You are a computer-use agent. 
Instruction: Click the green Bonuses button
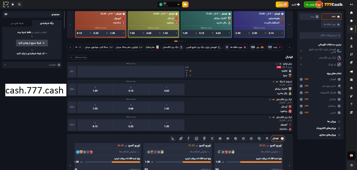[311, 4]
